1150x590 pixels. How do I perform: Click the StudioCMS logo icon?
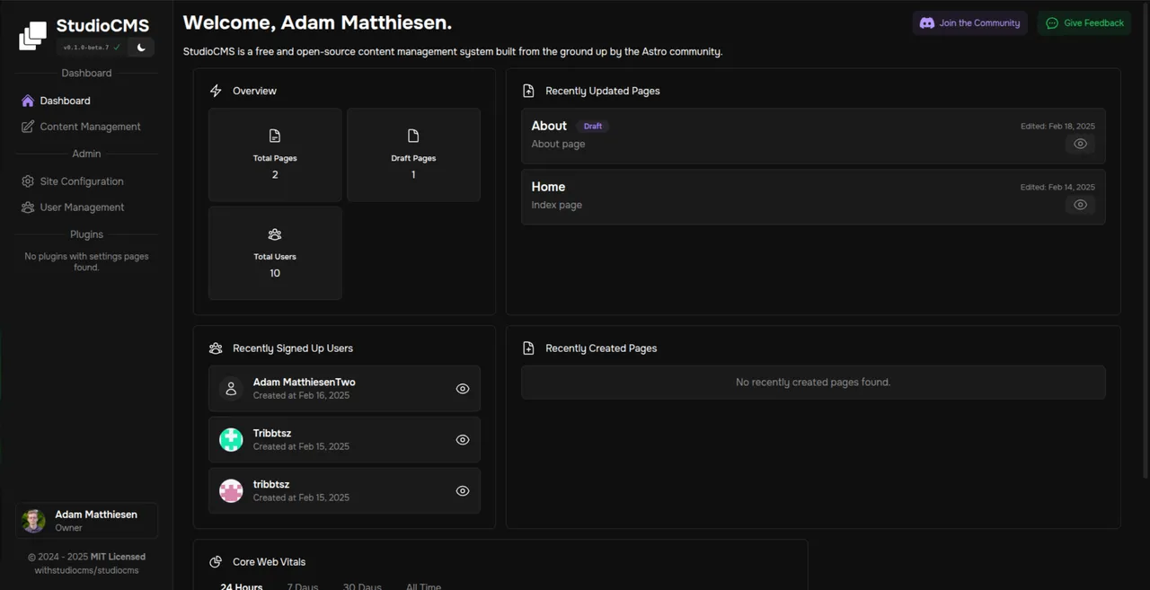click(32, 34)
